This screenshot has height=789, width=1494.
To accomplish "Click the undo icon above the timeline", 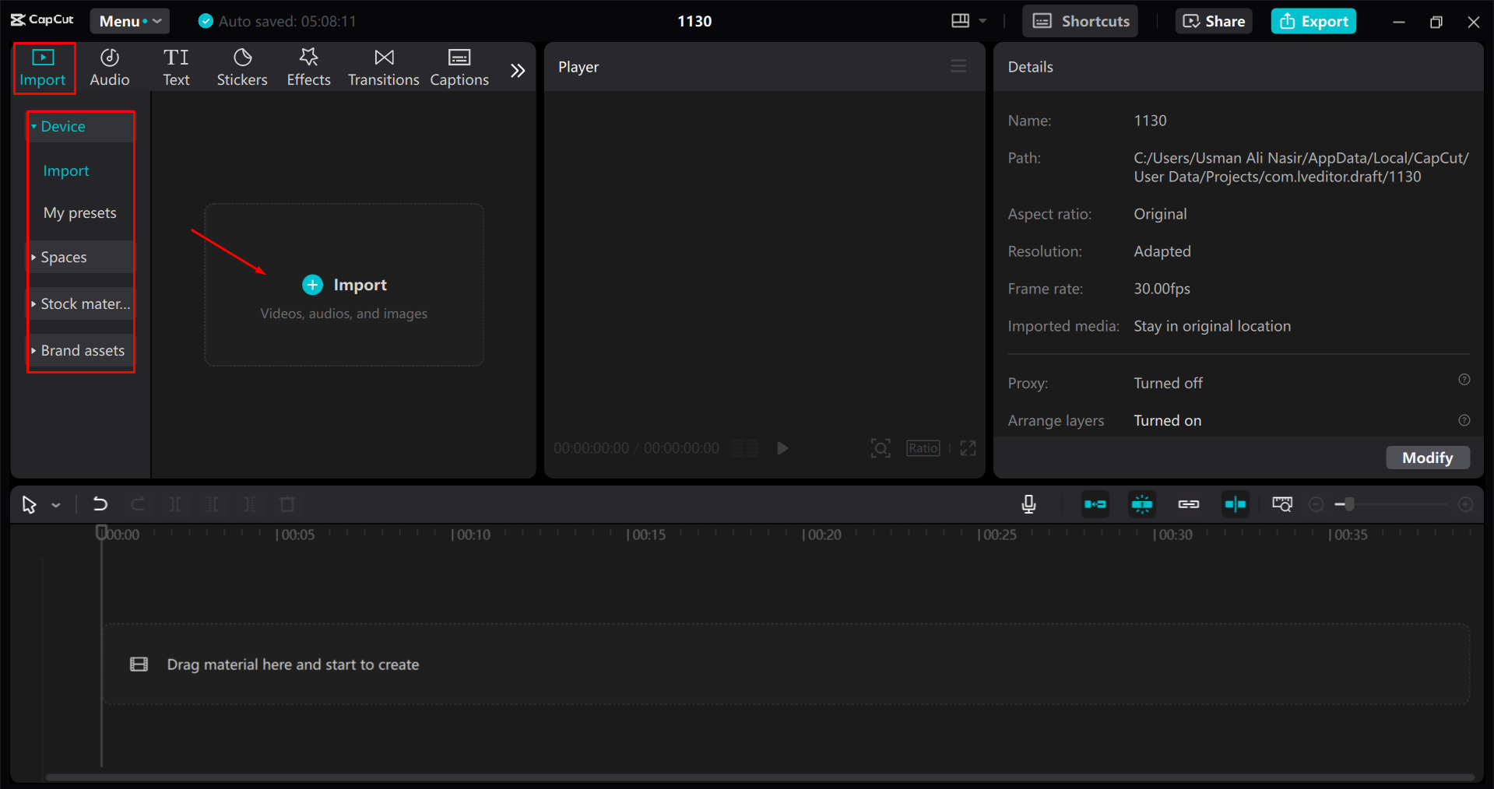I will tap(100, 504).
